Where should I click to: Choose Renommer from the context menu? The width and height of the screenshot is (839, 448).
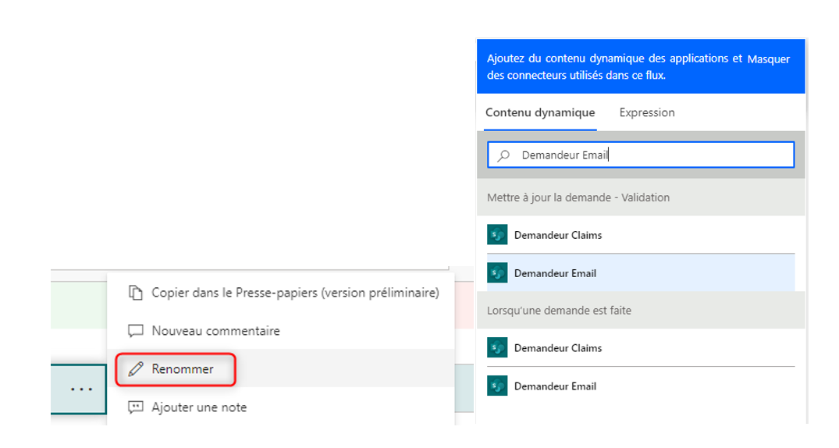[x=281, y=369]
